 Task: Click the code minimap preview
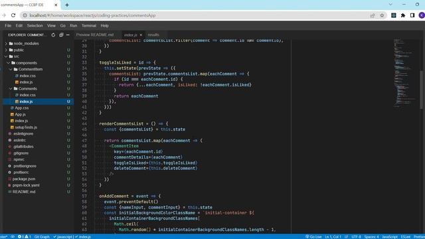(406, 73)
